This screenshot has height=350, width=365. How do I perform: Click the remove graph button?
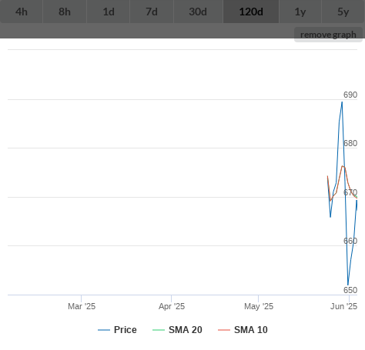328,35
